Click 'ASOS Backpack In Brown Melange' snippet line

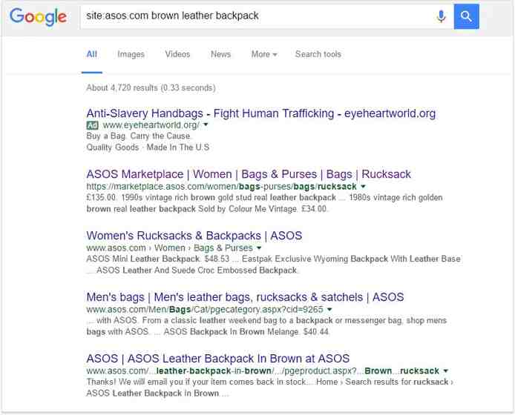231,332
